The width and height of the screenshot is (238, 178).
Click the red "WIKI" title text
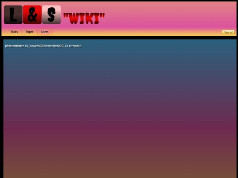point(84,18)
